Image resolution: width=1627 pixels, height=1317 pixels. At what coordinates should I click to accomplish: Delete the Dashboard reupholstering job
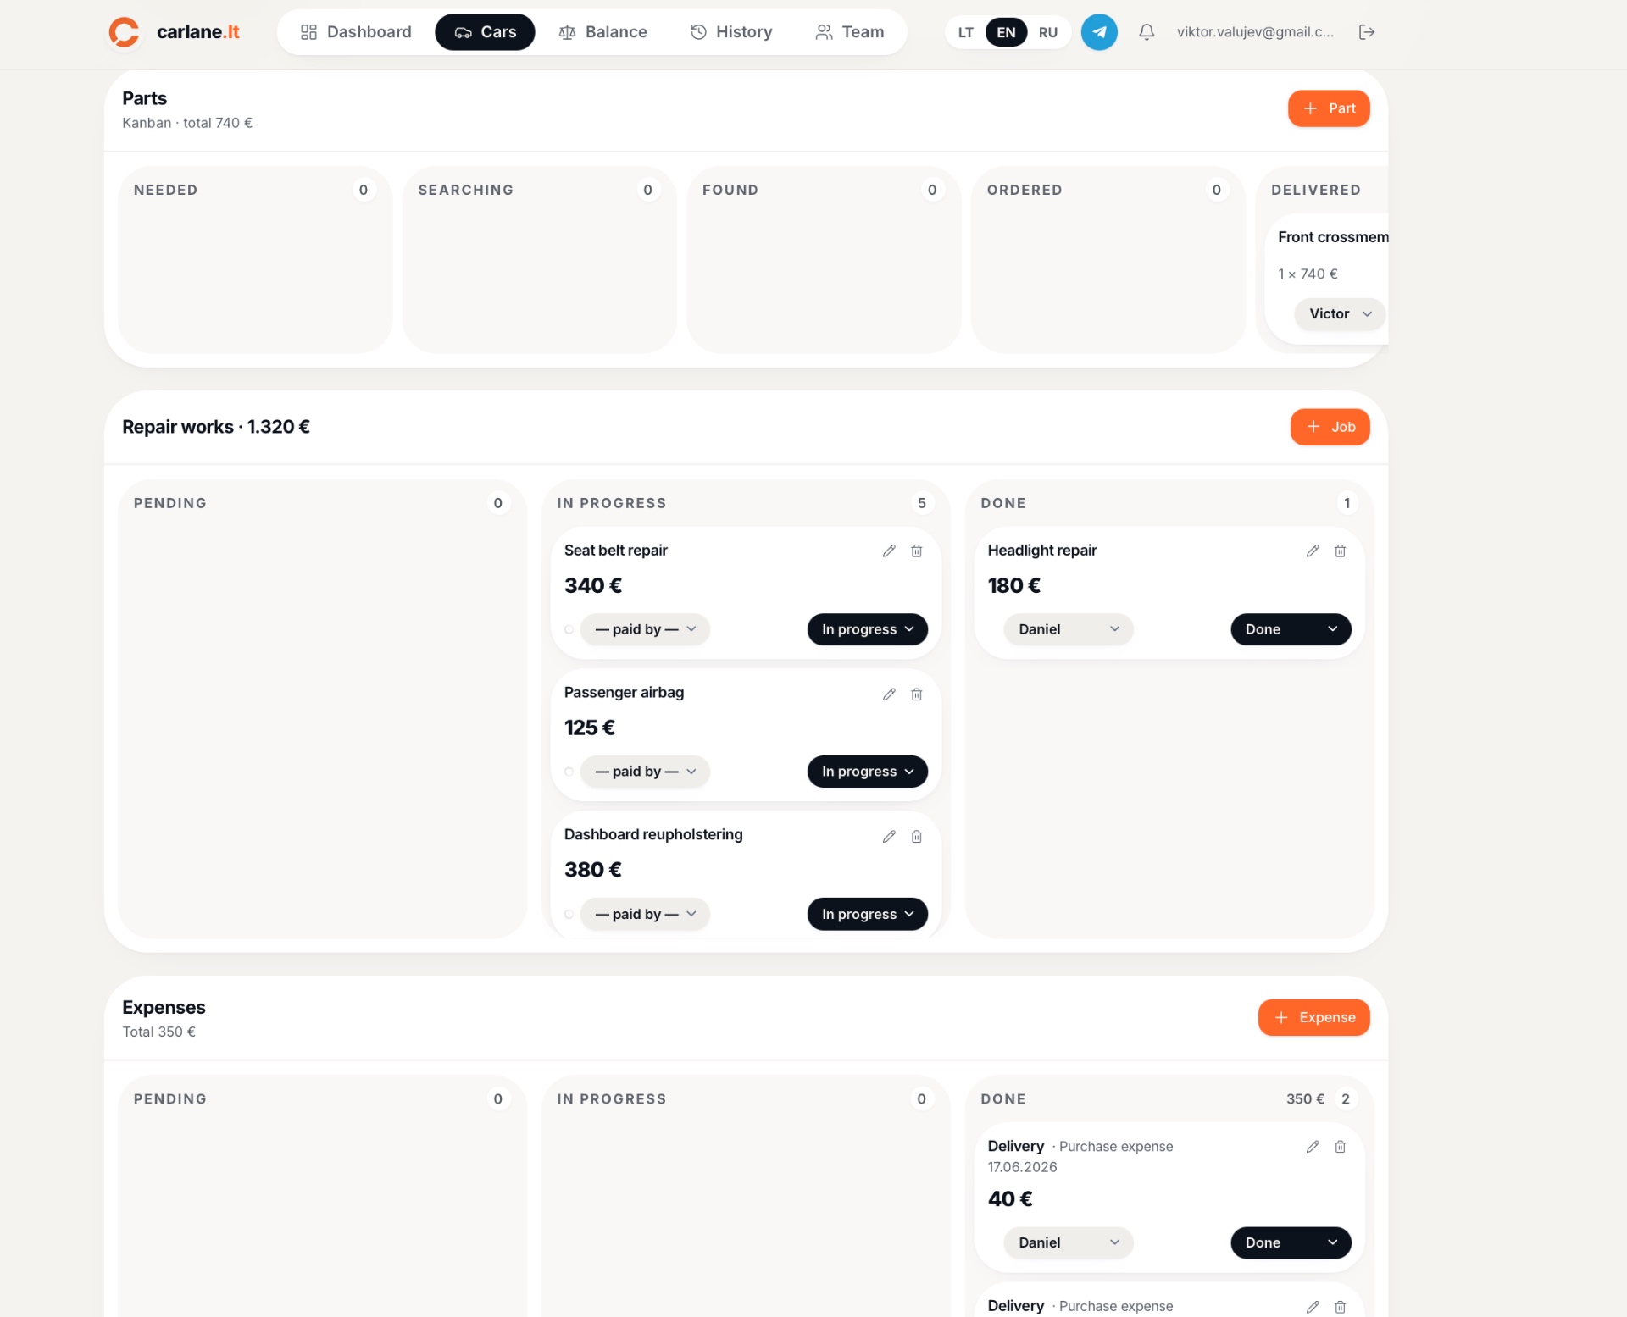click(x=917, y=837)
